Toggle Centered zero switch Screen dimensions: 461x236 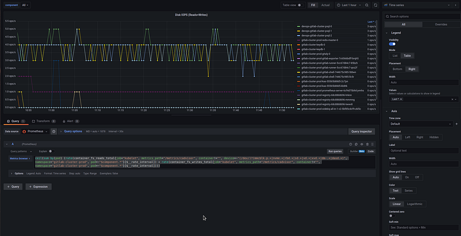tap(392, 216)
